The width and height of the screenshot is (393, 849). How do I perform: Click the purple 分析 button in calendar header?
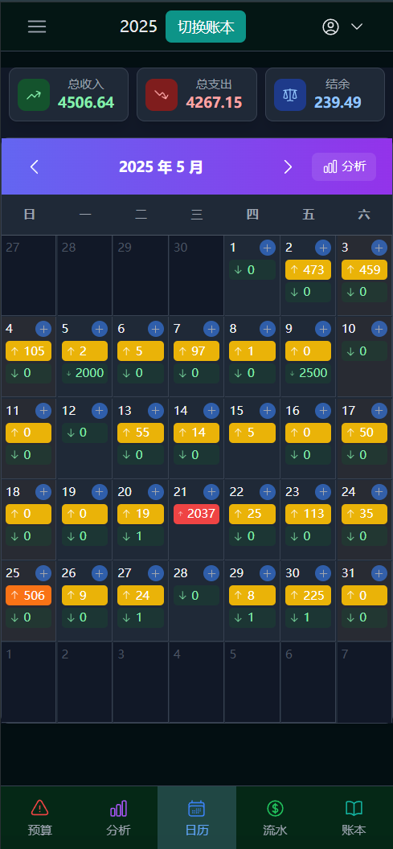[x=344, y=166]
